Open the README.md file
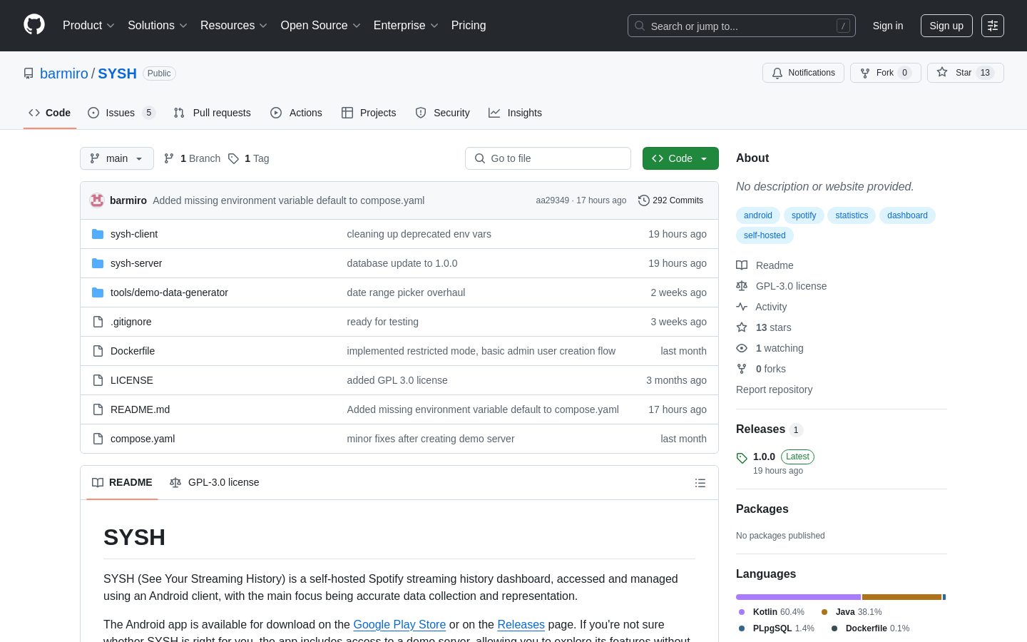This screenshot has height=642, width=1027. click(140, 409)
